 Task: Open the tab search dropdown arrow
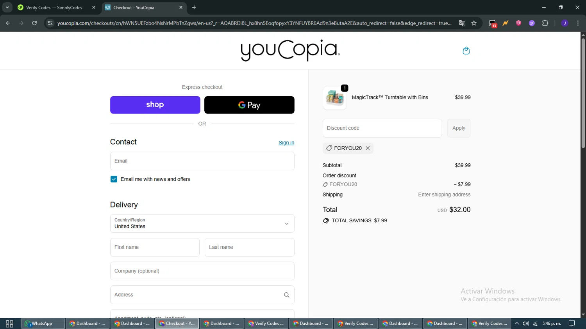coord(7,7)
